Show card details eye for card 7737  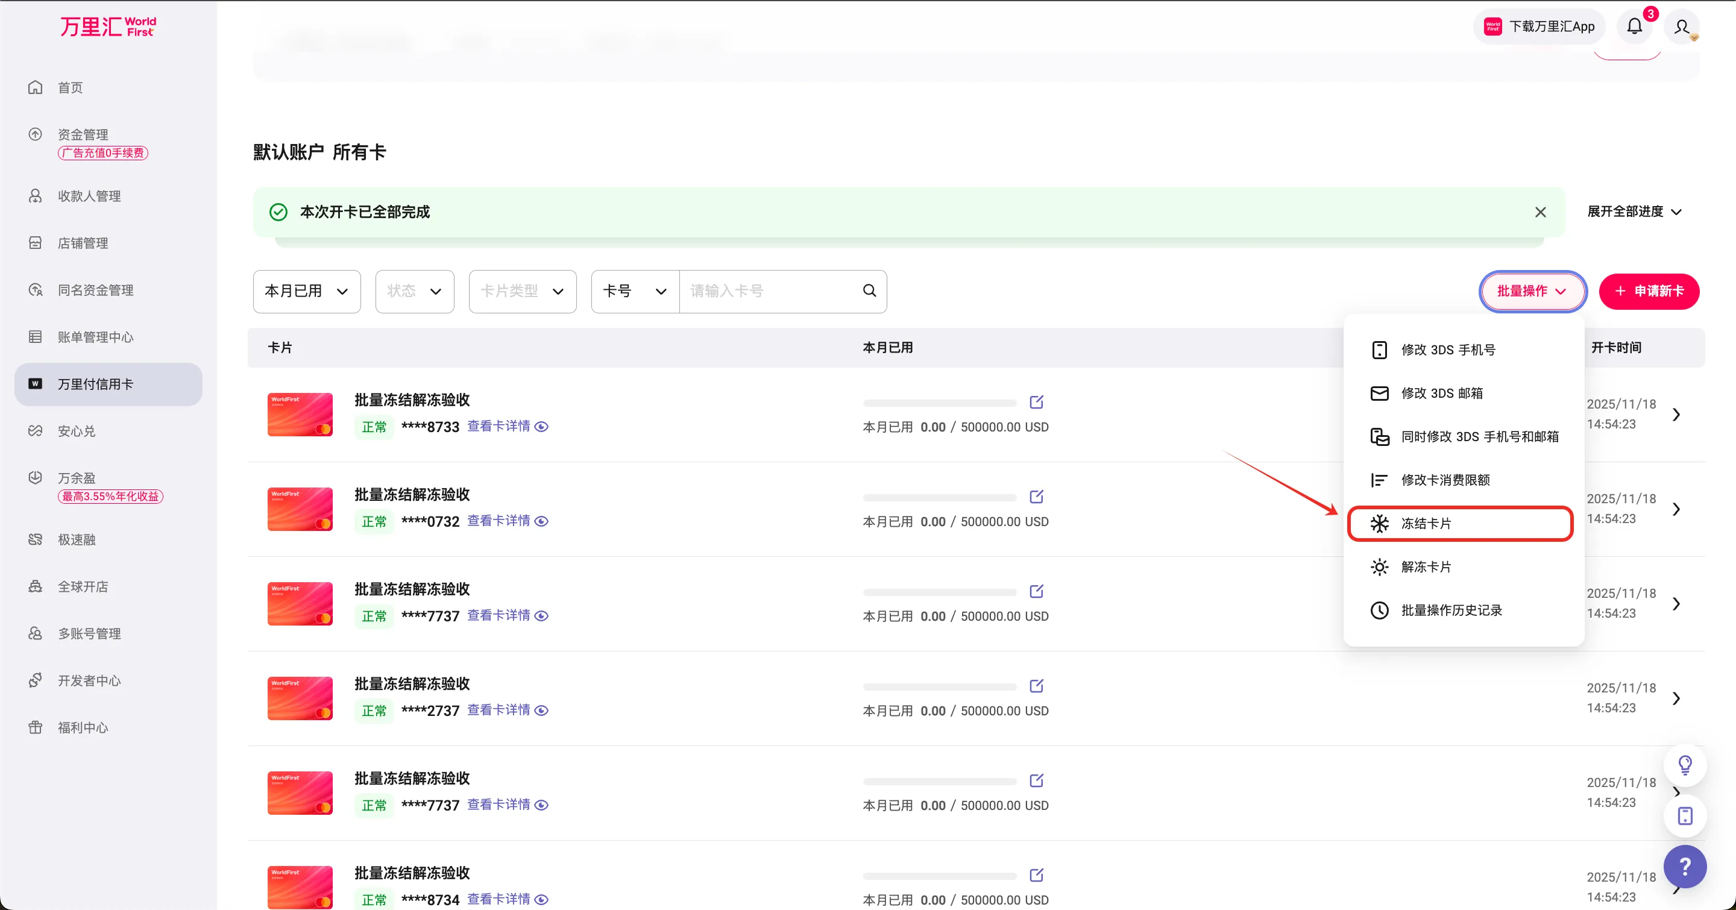[x=541, y=616]
